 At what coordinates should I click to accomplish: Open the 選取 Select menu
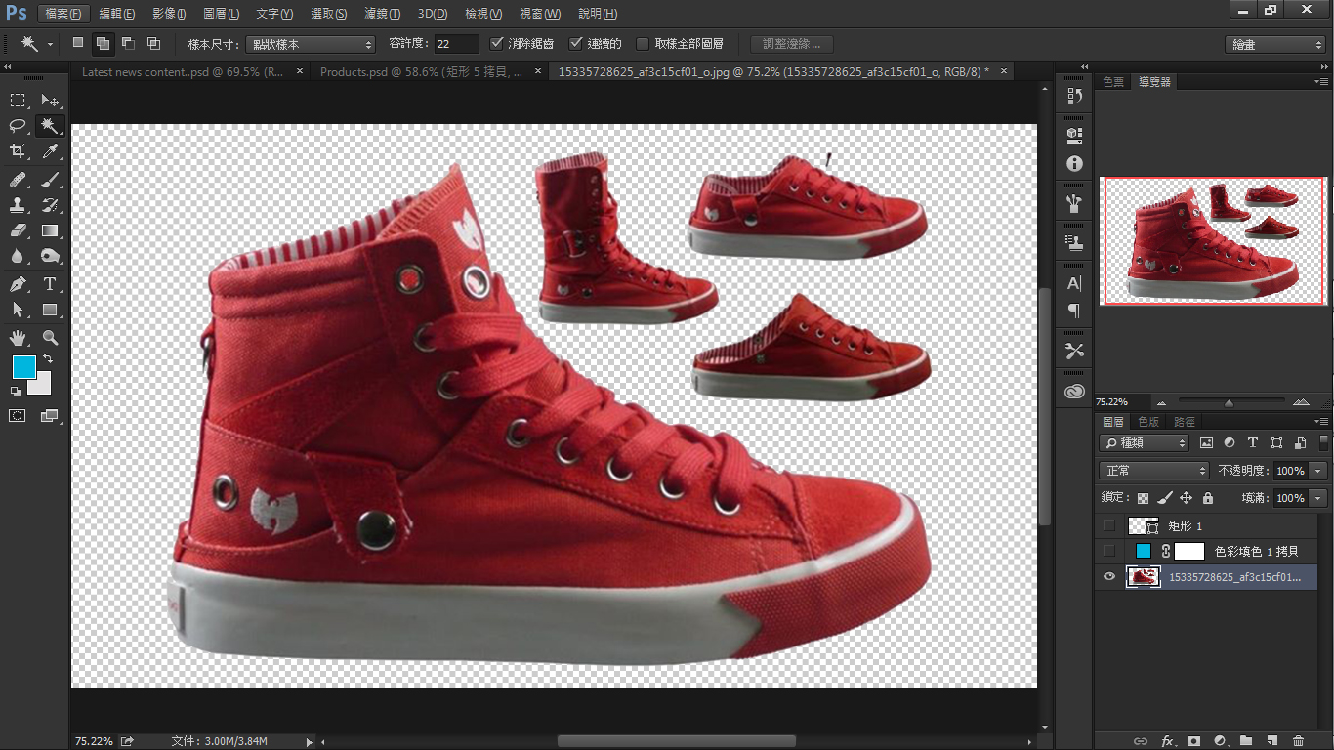328,14
